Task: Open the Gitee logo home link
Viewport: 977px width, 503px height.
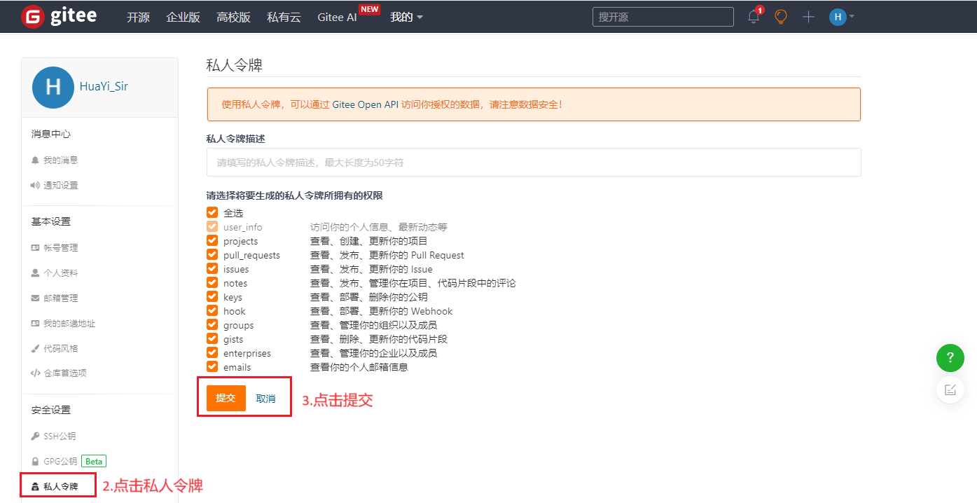Action: [x=58, y=17]
